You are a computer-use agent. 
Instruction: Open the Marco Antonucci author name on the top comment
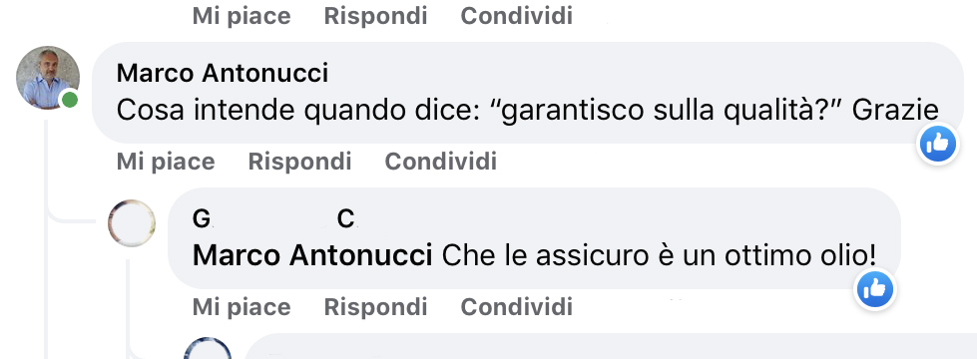[223, 74]
